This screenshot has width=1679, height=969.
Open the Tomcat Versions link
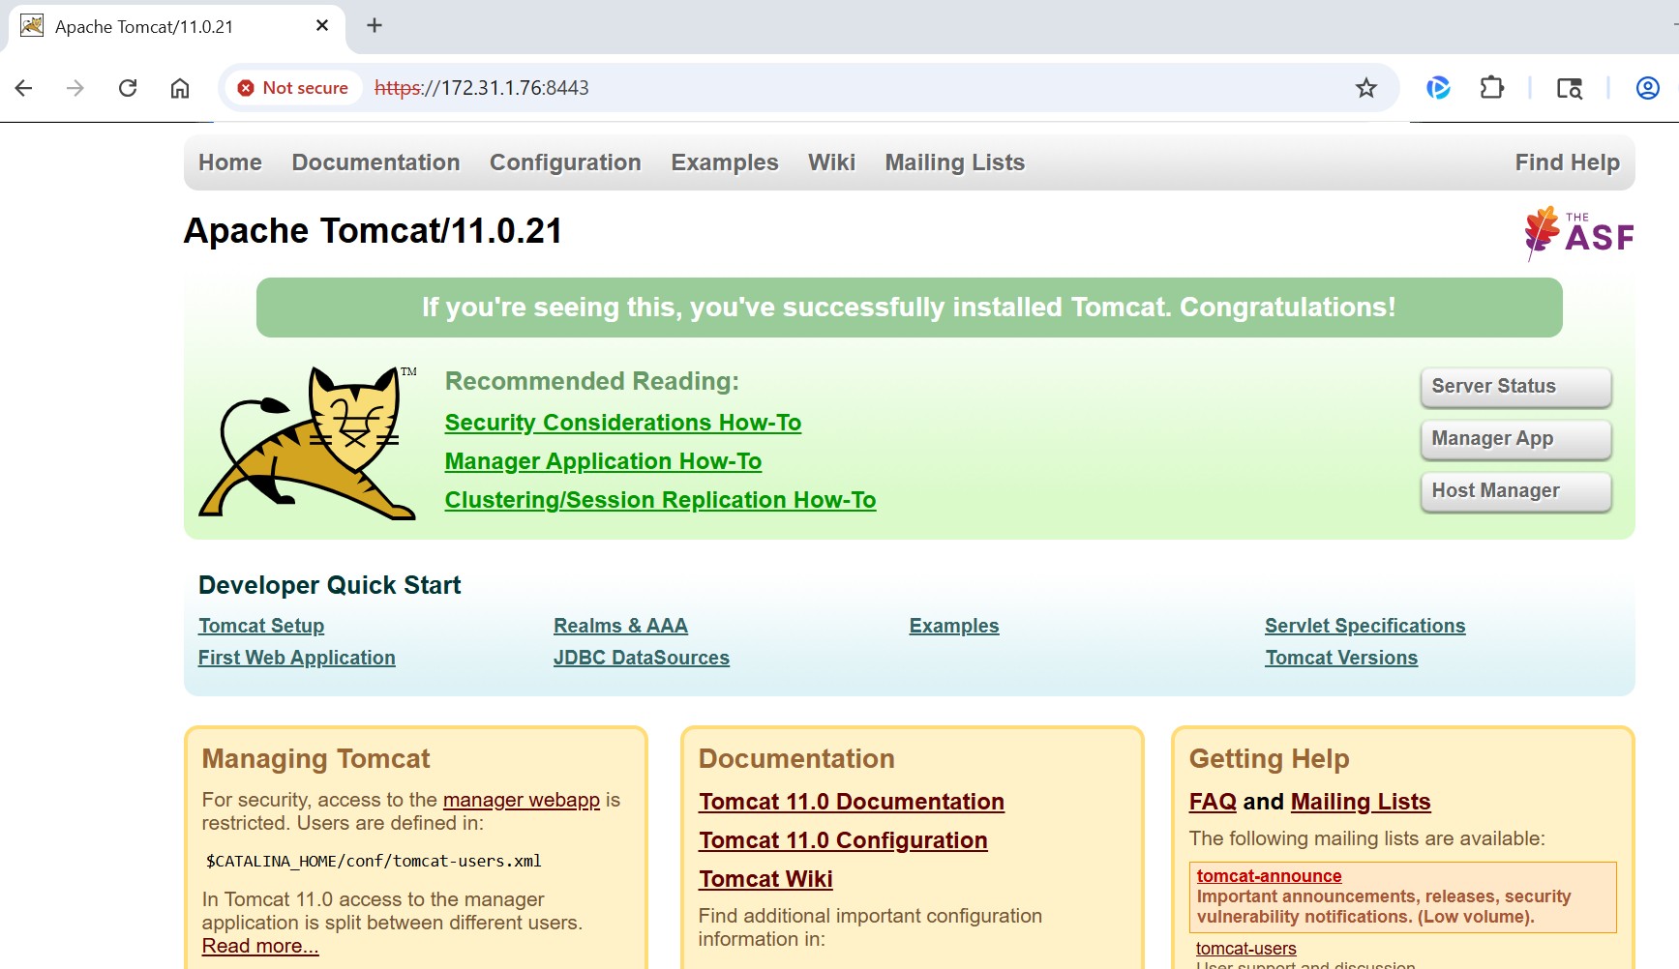[x=1341, y=658]
